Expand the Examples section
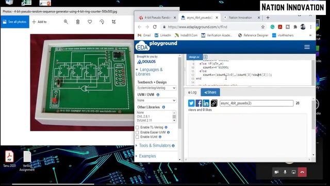The height and width of the screenshot is (186, 330). (146, 156)
